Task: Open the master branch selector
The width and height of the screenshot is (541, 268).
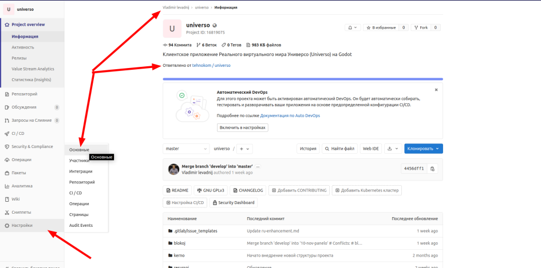Action: 186,149
